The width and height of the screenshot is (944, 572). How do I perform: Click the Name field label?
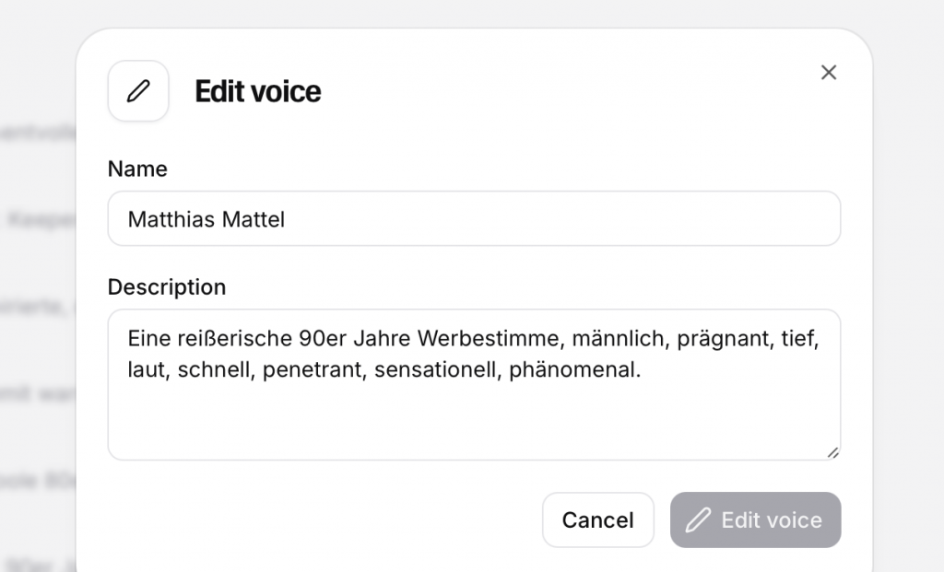(137, 169)
